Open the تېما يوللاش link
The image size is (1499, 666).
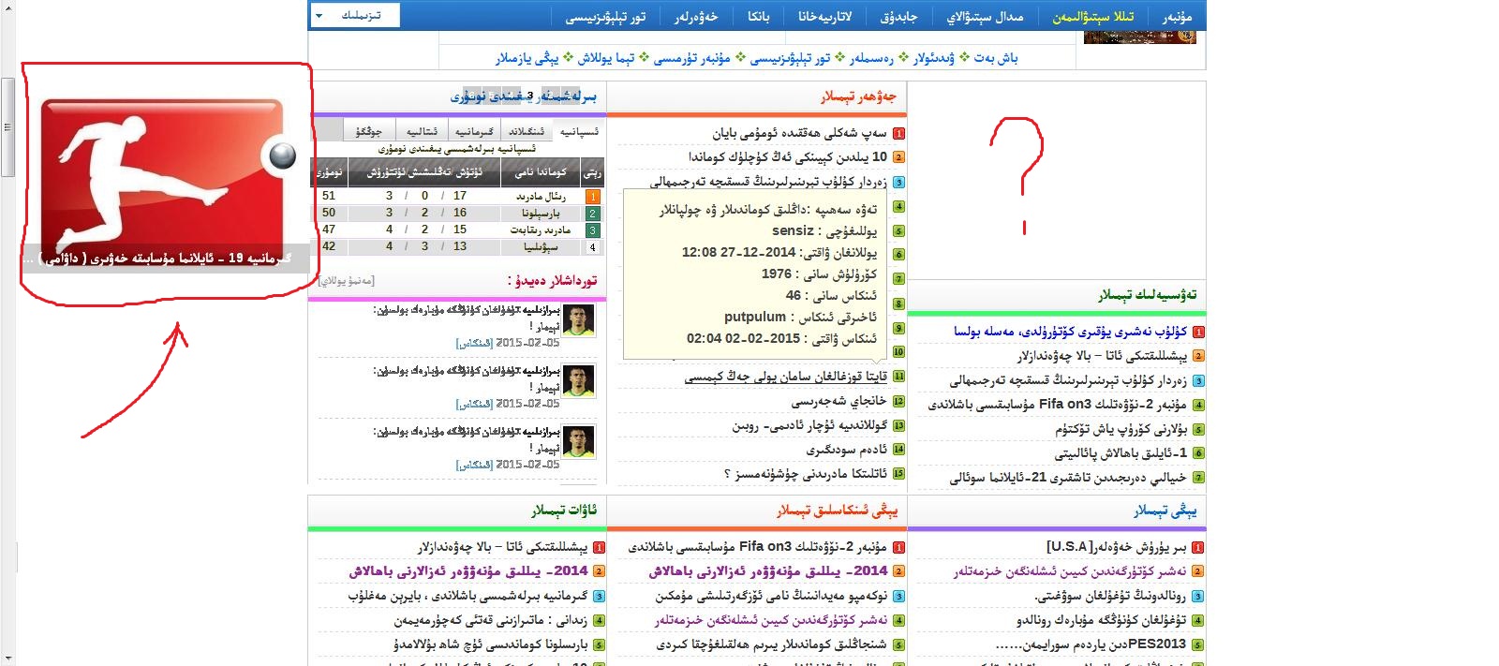(x=606, y=58)
